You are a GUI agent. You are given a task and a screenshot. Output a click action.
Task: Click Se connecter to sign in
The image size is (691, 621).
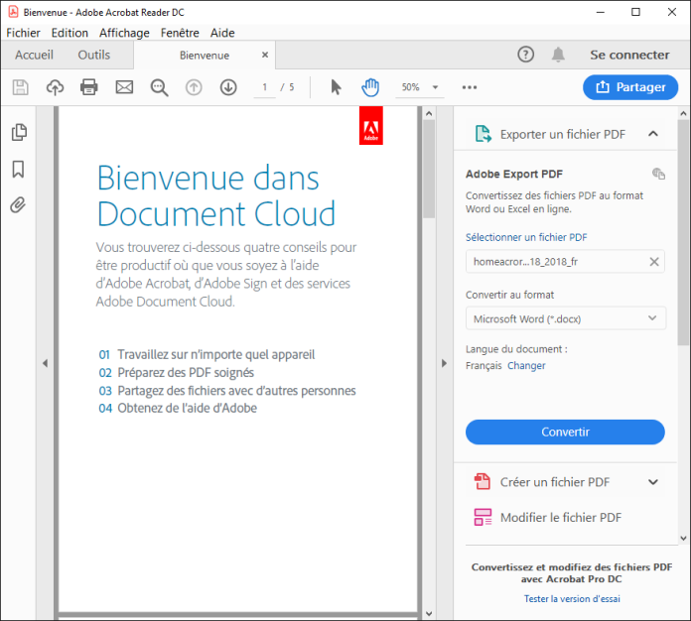coord(629,55)
